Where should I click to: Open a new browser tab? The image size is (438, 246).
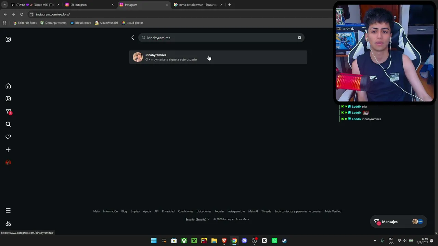coord(229,5)
